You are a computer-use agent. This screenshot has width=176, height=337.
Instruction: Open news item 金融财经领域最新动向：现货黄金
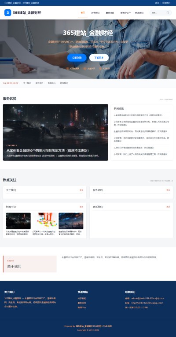pos(140,131)
